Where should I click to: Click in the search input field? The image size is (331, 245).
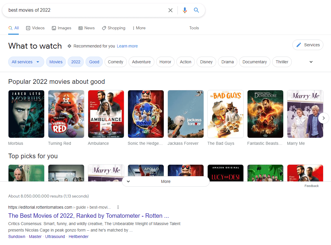coord(86,10)
